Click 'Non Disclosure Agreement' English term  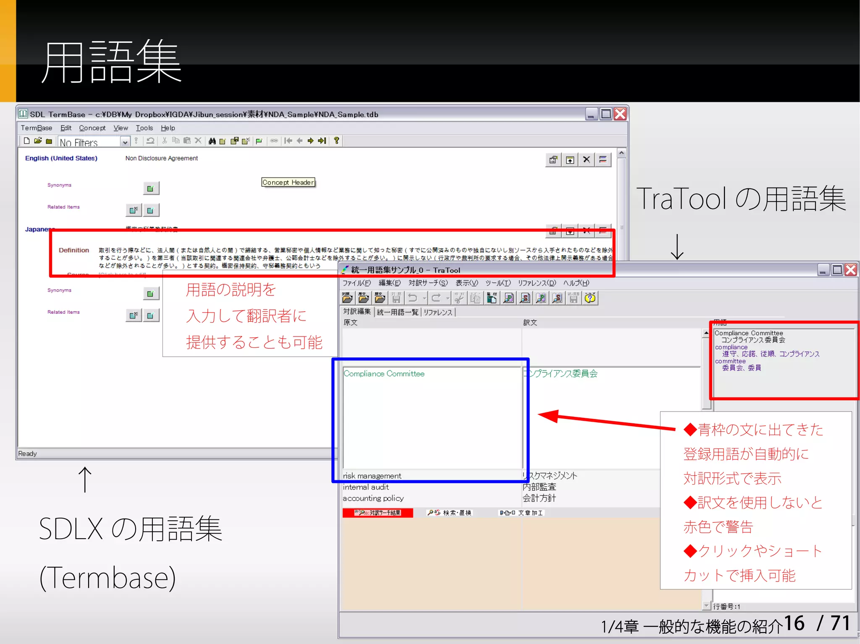click(x=161, y=158)
